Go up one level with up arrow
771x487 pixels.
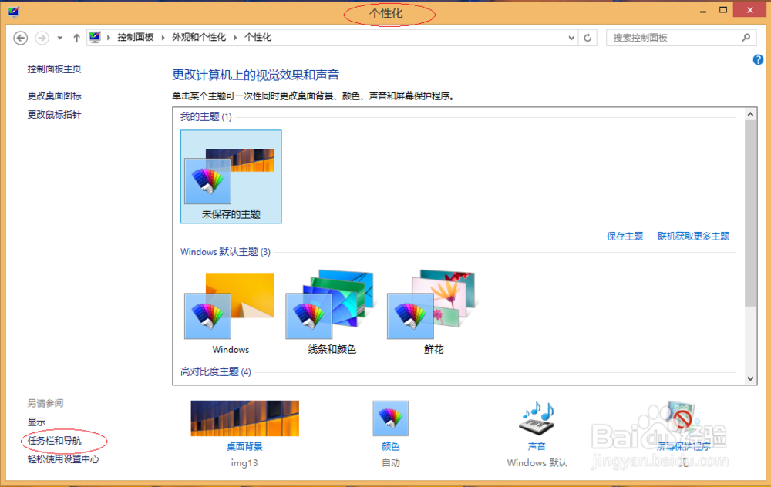pyautogui.click(x=76, y=38)
